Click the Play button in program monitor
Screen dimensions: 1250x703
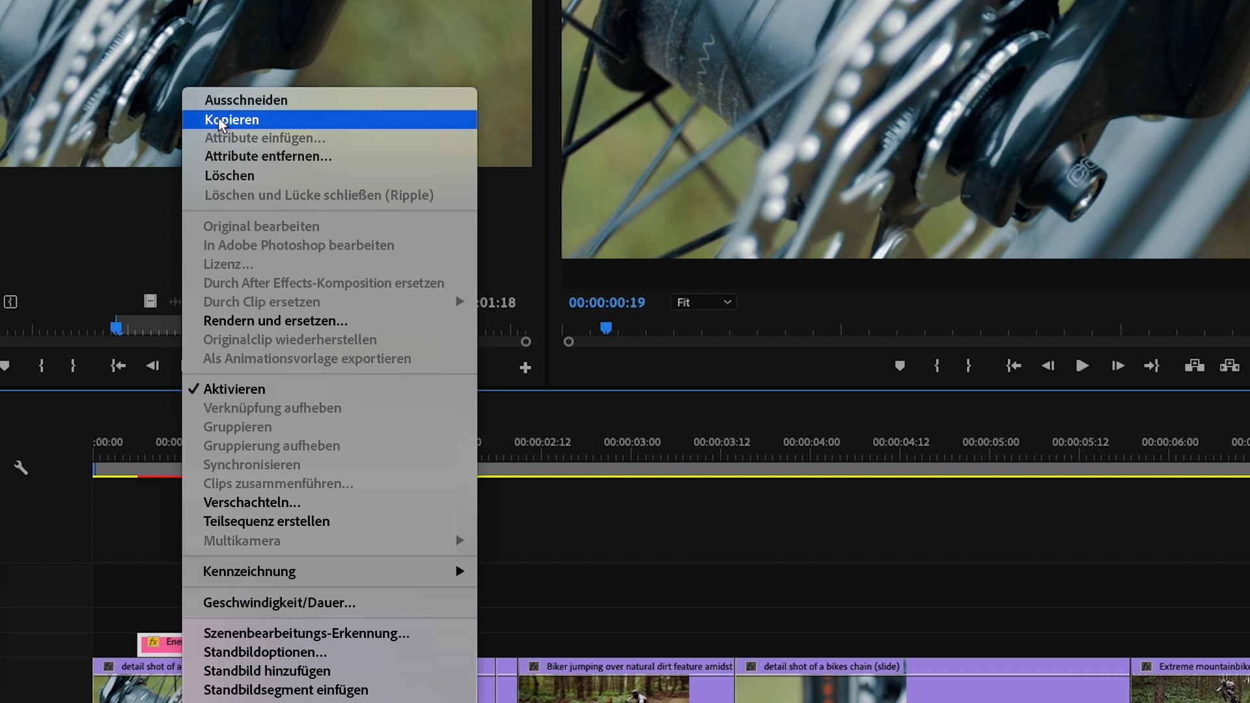pyautogui.click(x=1082, y=366)
